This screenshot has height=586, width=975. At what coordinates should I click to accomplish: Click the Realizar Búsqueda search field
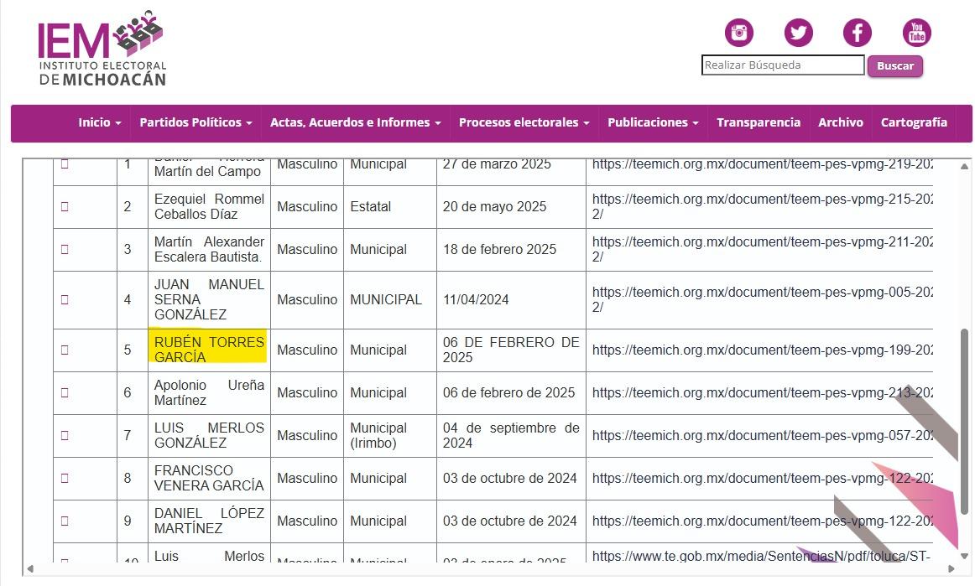click(782, 65)
